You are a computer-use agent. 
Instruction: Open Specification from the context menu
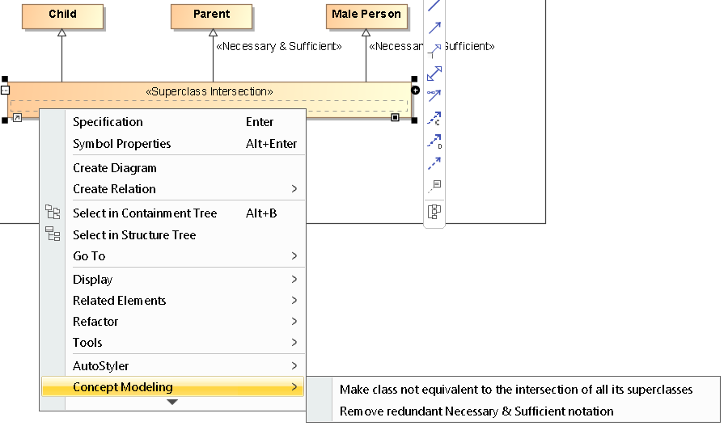108,122
